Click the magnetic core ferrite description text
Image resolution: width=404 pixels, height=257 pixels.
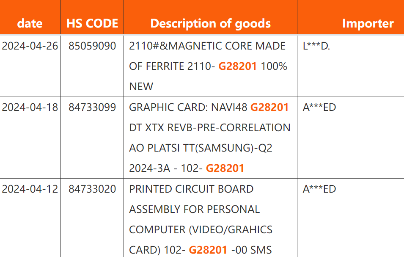pos(207,46)
